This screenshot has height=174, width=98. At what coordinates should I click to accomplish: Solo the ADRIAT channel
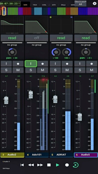(x=55, y=70)
